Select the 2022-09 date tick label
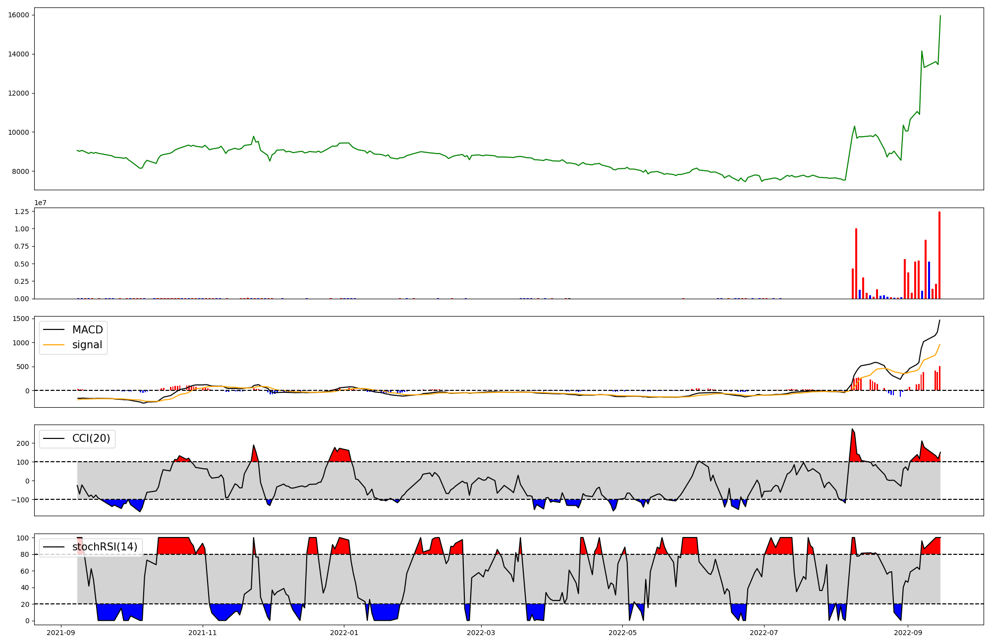The width and height of the screenshot is (991, 644). [x=908, y=633]
